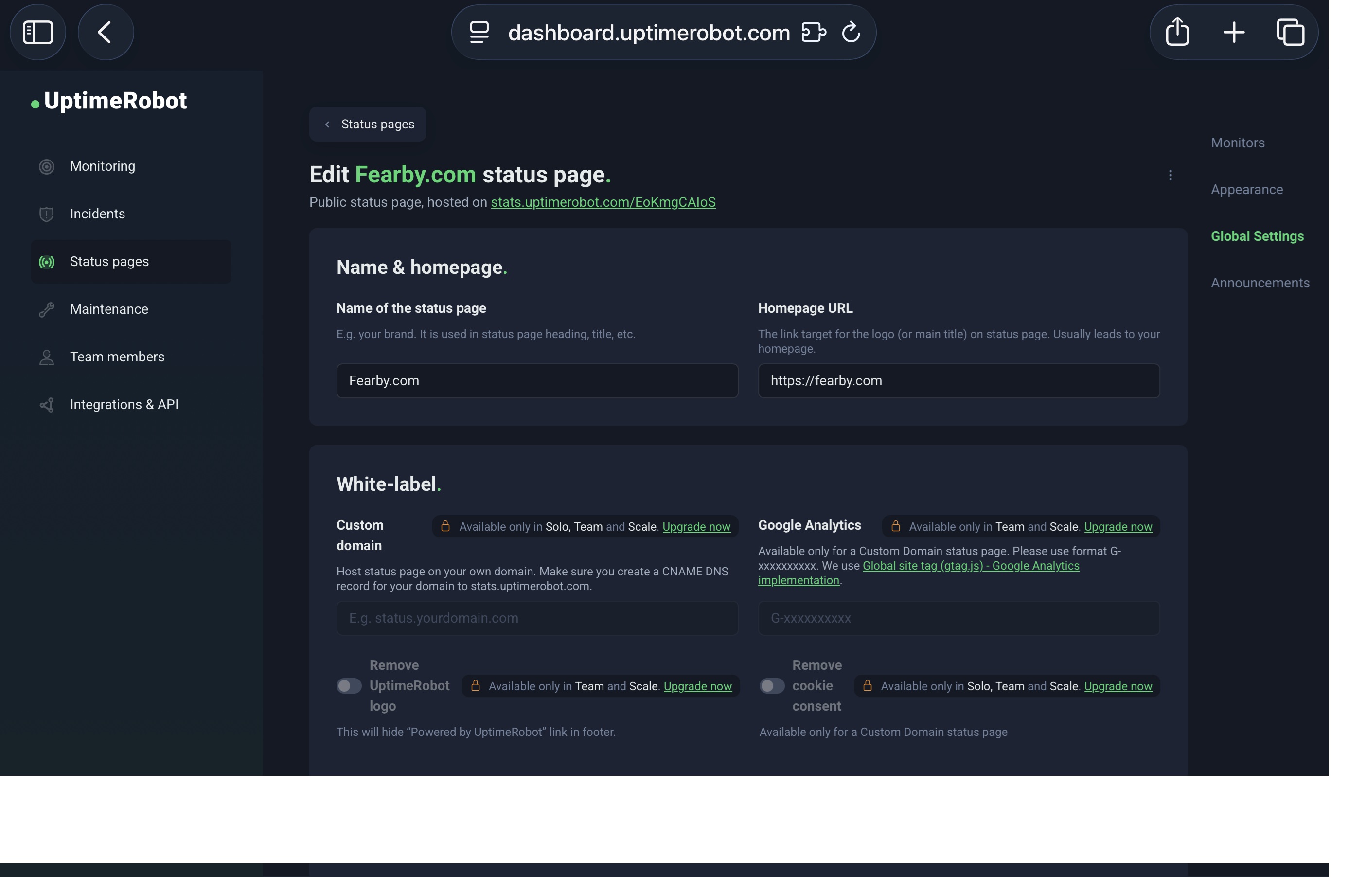Open the page menu icon in the address bar

point(479,32)
